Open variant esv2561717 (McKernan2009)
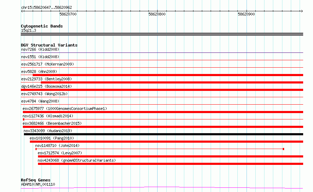 tap(47, 64)
